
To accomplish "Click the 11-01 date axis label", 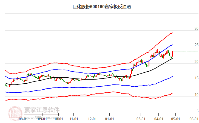I will pyautogui.click(x=74, y=119).
